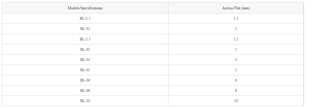The width and height of the screenshot is (313, 108).
Task: Select the BL-1.5 model cell
Action: [85, 19]
